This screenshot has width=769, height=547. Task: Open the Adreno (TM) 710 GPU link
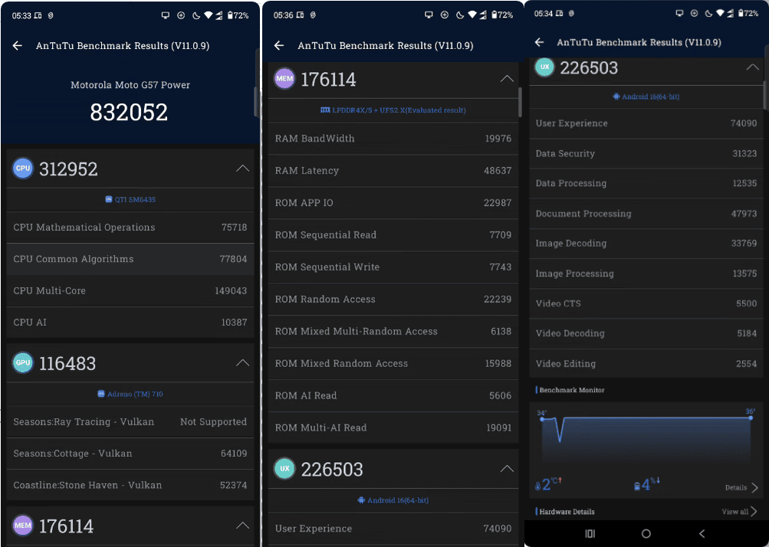(x=130, y=394)
